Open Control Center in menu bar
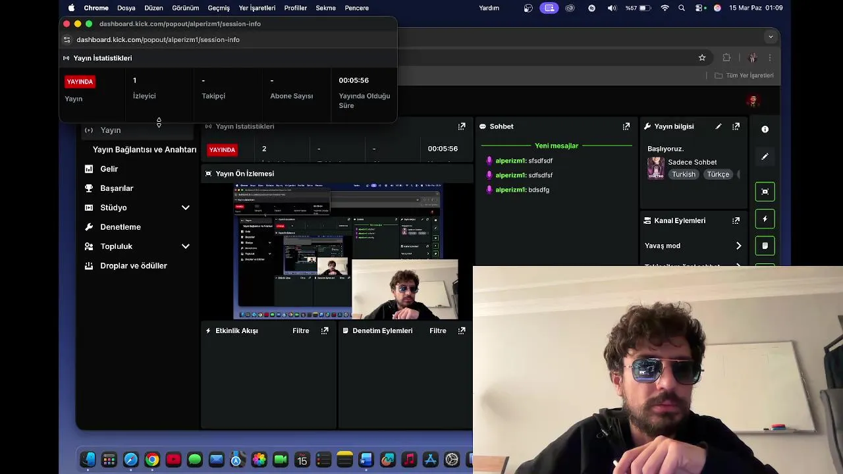843x474 pixels. [x=699, y=8]
